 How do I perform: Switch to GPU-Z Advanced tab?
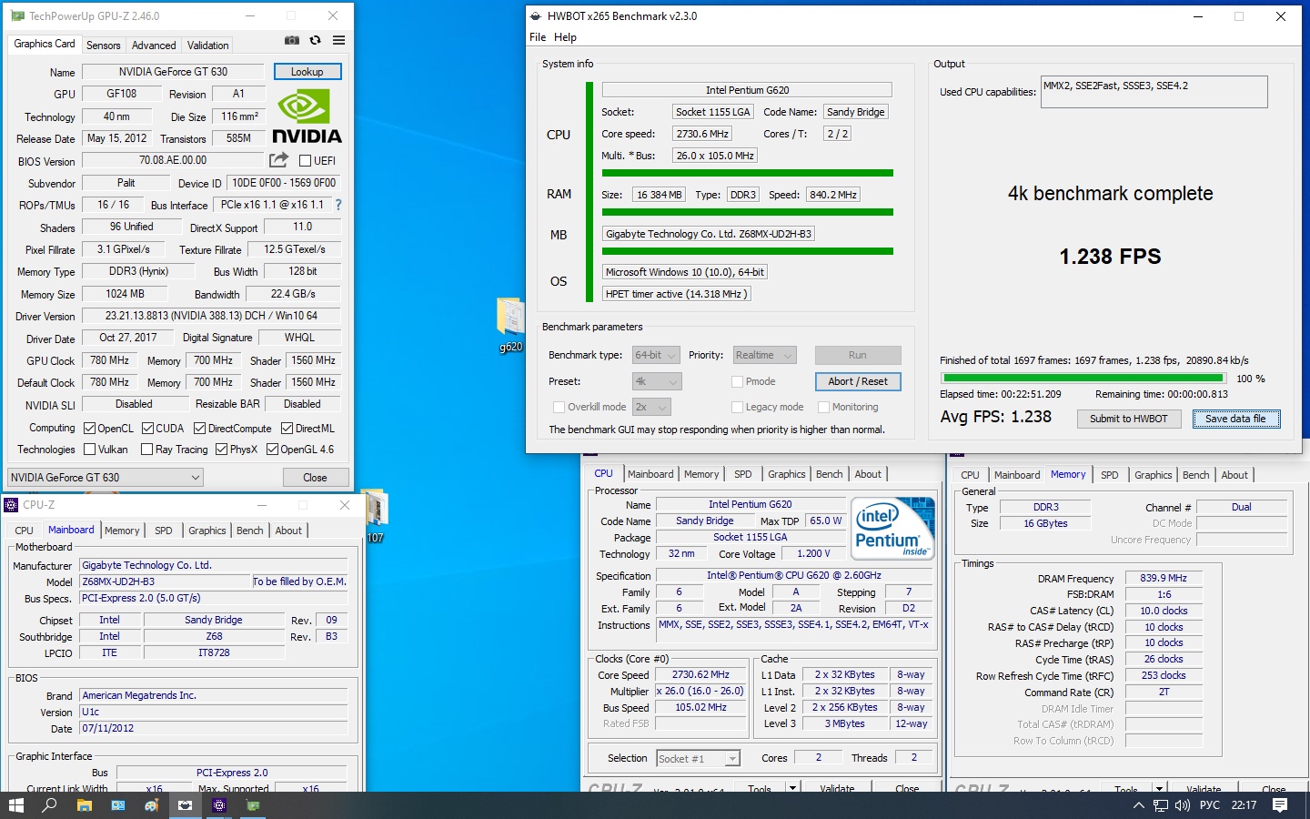[154, 45]
